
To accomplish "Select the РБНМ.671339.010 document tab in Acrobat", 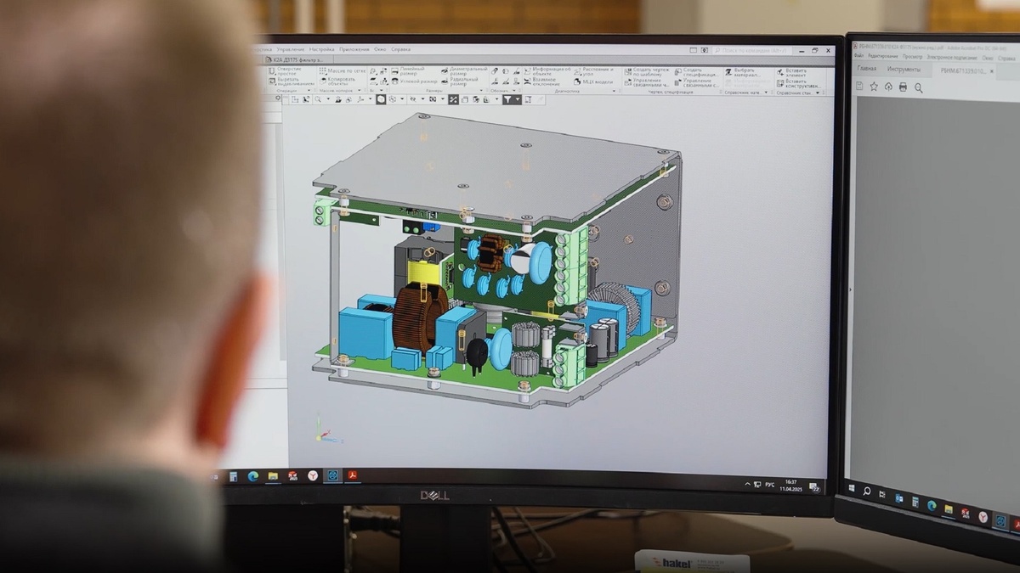I will click(964, 70).
